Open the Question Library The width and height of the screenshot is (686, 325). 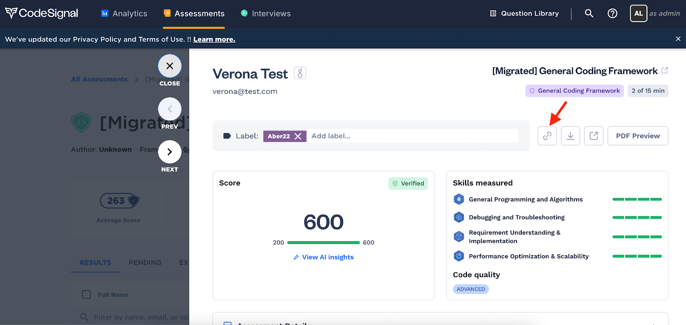point(524,14)
